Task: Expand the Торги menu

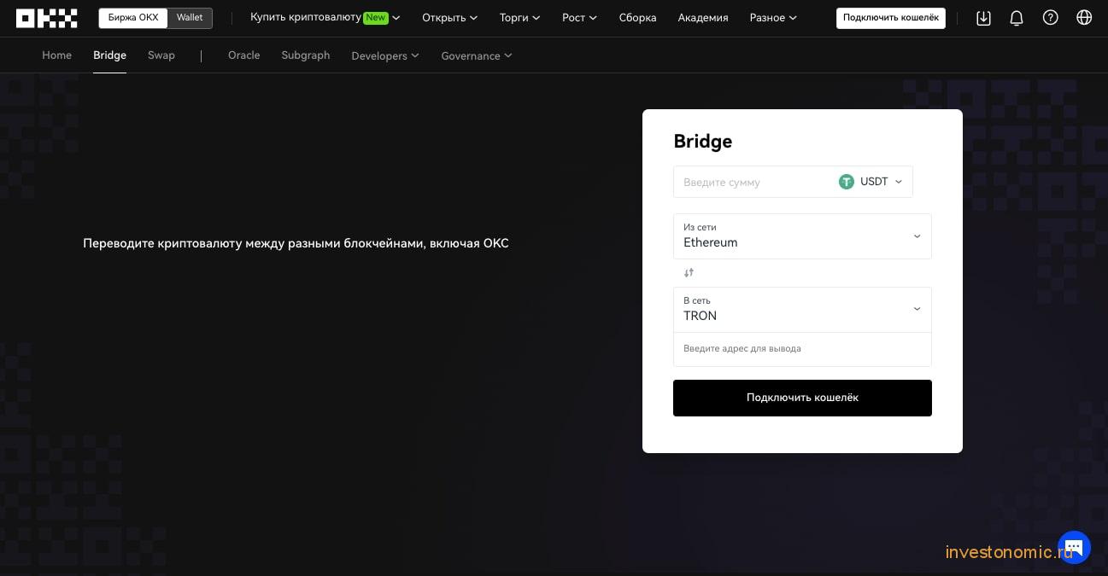Action: point(519,18)
